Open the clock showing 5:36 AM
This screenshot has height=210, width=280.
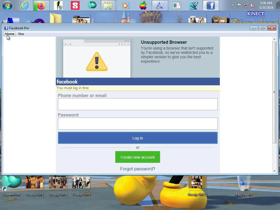click(x=266, y=5)
